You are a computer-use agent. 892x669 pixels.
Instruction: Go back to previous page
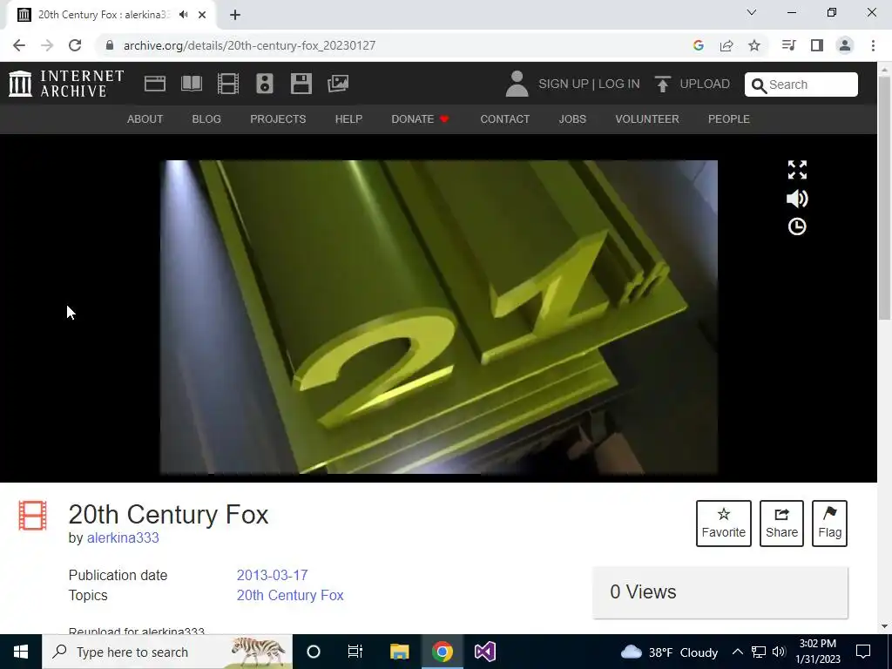click(19, 45)
